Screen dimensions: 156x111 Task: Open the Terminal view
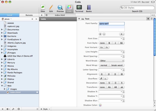coord(79,9)
